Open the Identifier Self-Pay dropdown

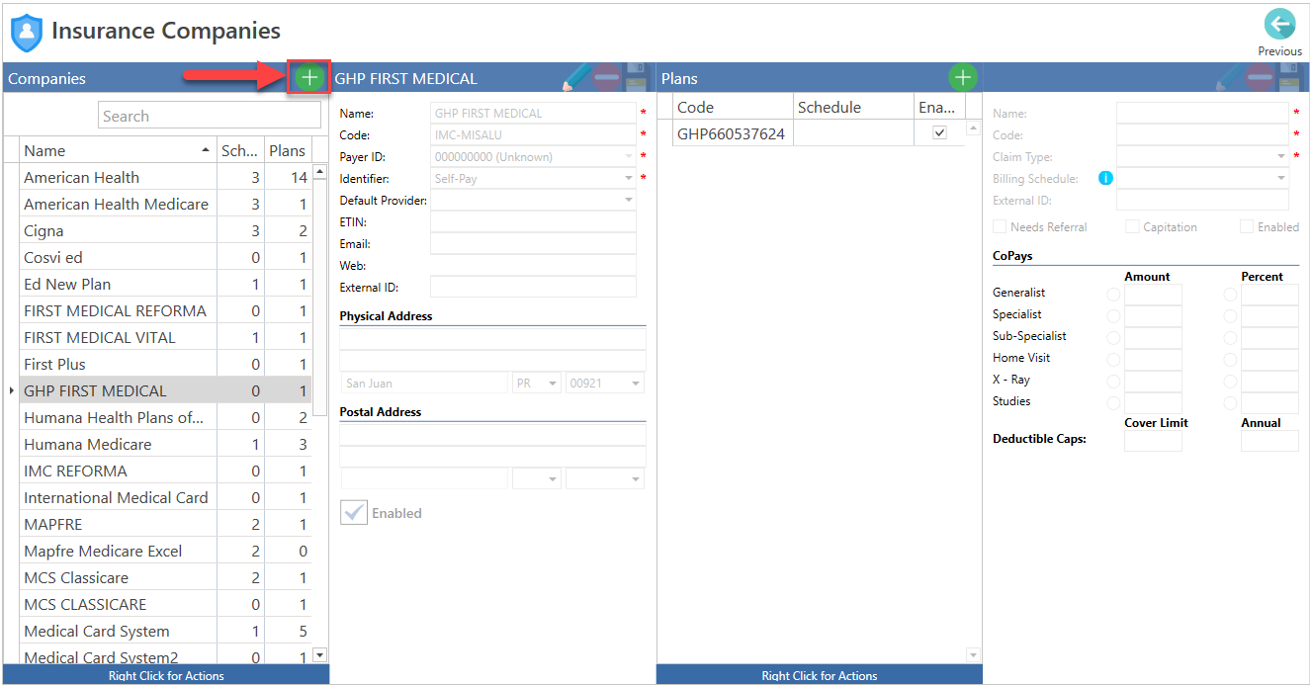pyautogui.click(x=628, y=179)
